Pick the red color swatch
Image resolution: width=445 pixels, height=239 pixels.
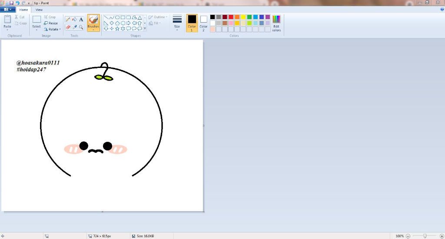[231, 17]
